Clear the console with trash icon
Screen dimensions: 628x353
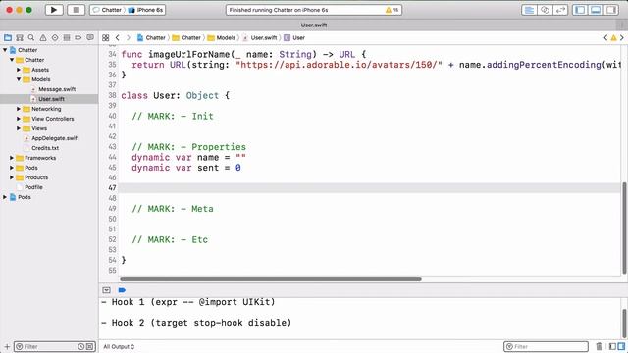click(x=600, y=346)
